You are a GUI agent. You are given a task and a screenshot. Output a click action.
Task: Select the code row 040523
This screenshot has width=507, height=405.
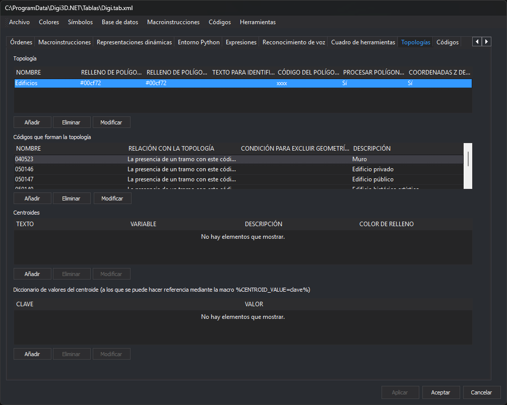click(238, 159)
